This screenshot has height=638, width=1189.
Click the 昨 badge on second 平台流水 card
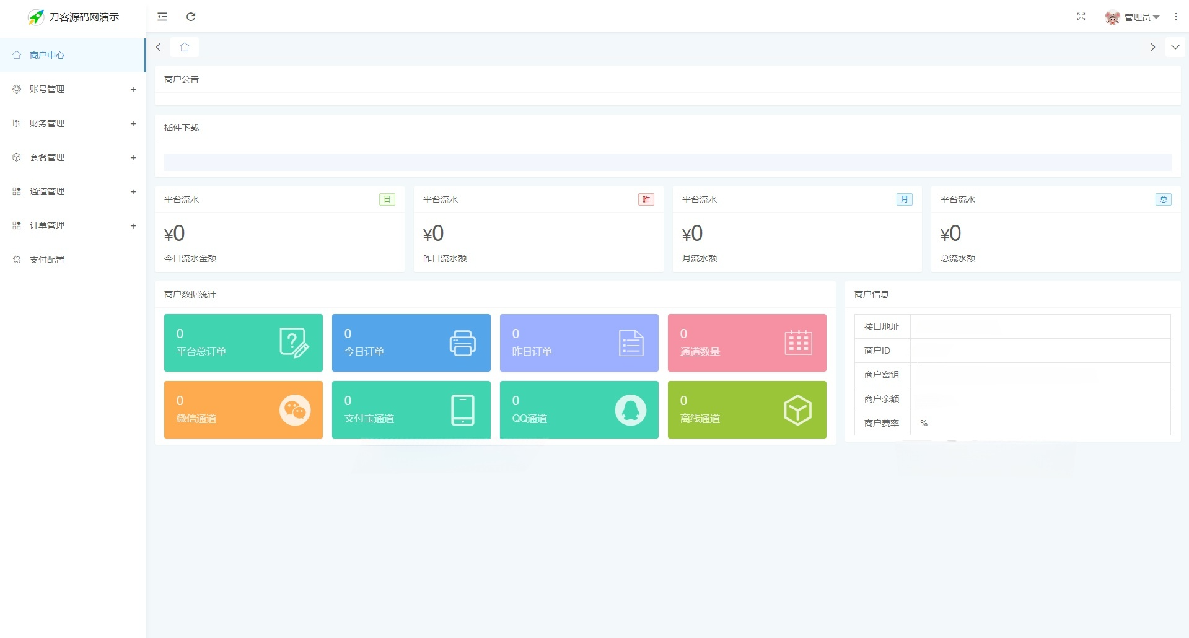click(646, 199)
